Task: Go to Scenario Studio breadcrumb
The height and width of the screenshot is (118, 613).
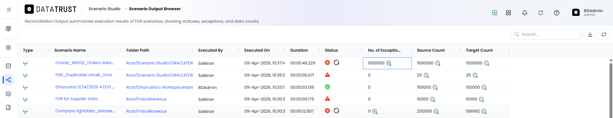Action: (105, 9)
